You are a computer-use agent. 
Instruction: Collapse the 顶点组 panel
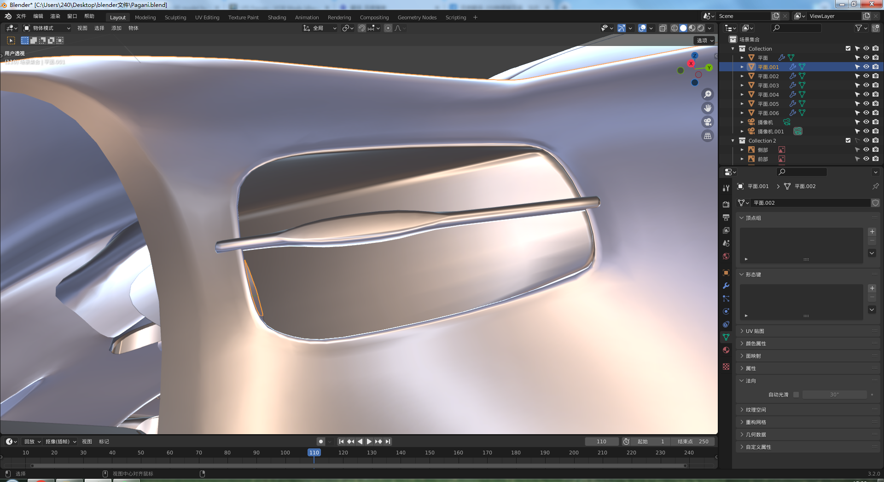[808, 218]
